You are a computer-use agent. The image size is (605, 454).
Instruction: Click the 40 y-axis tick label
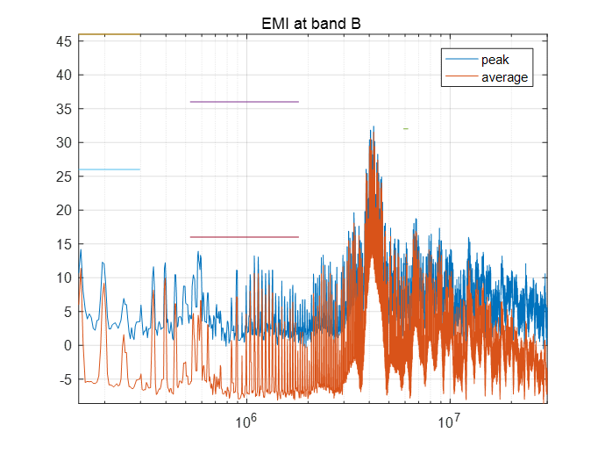(x=63, y=75)
